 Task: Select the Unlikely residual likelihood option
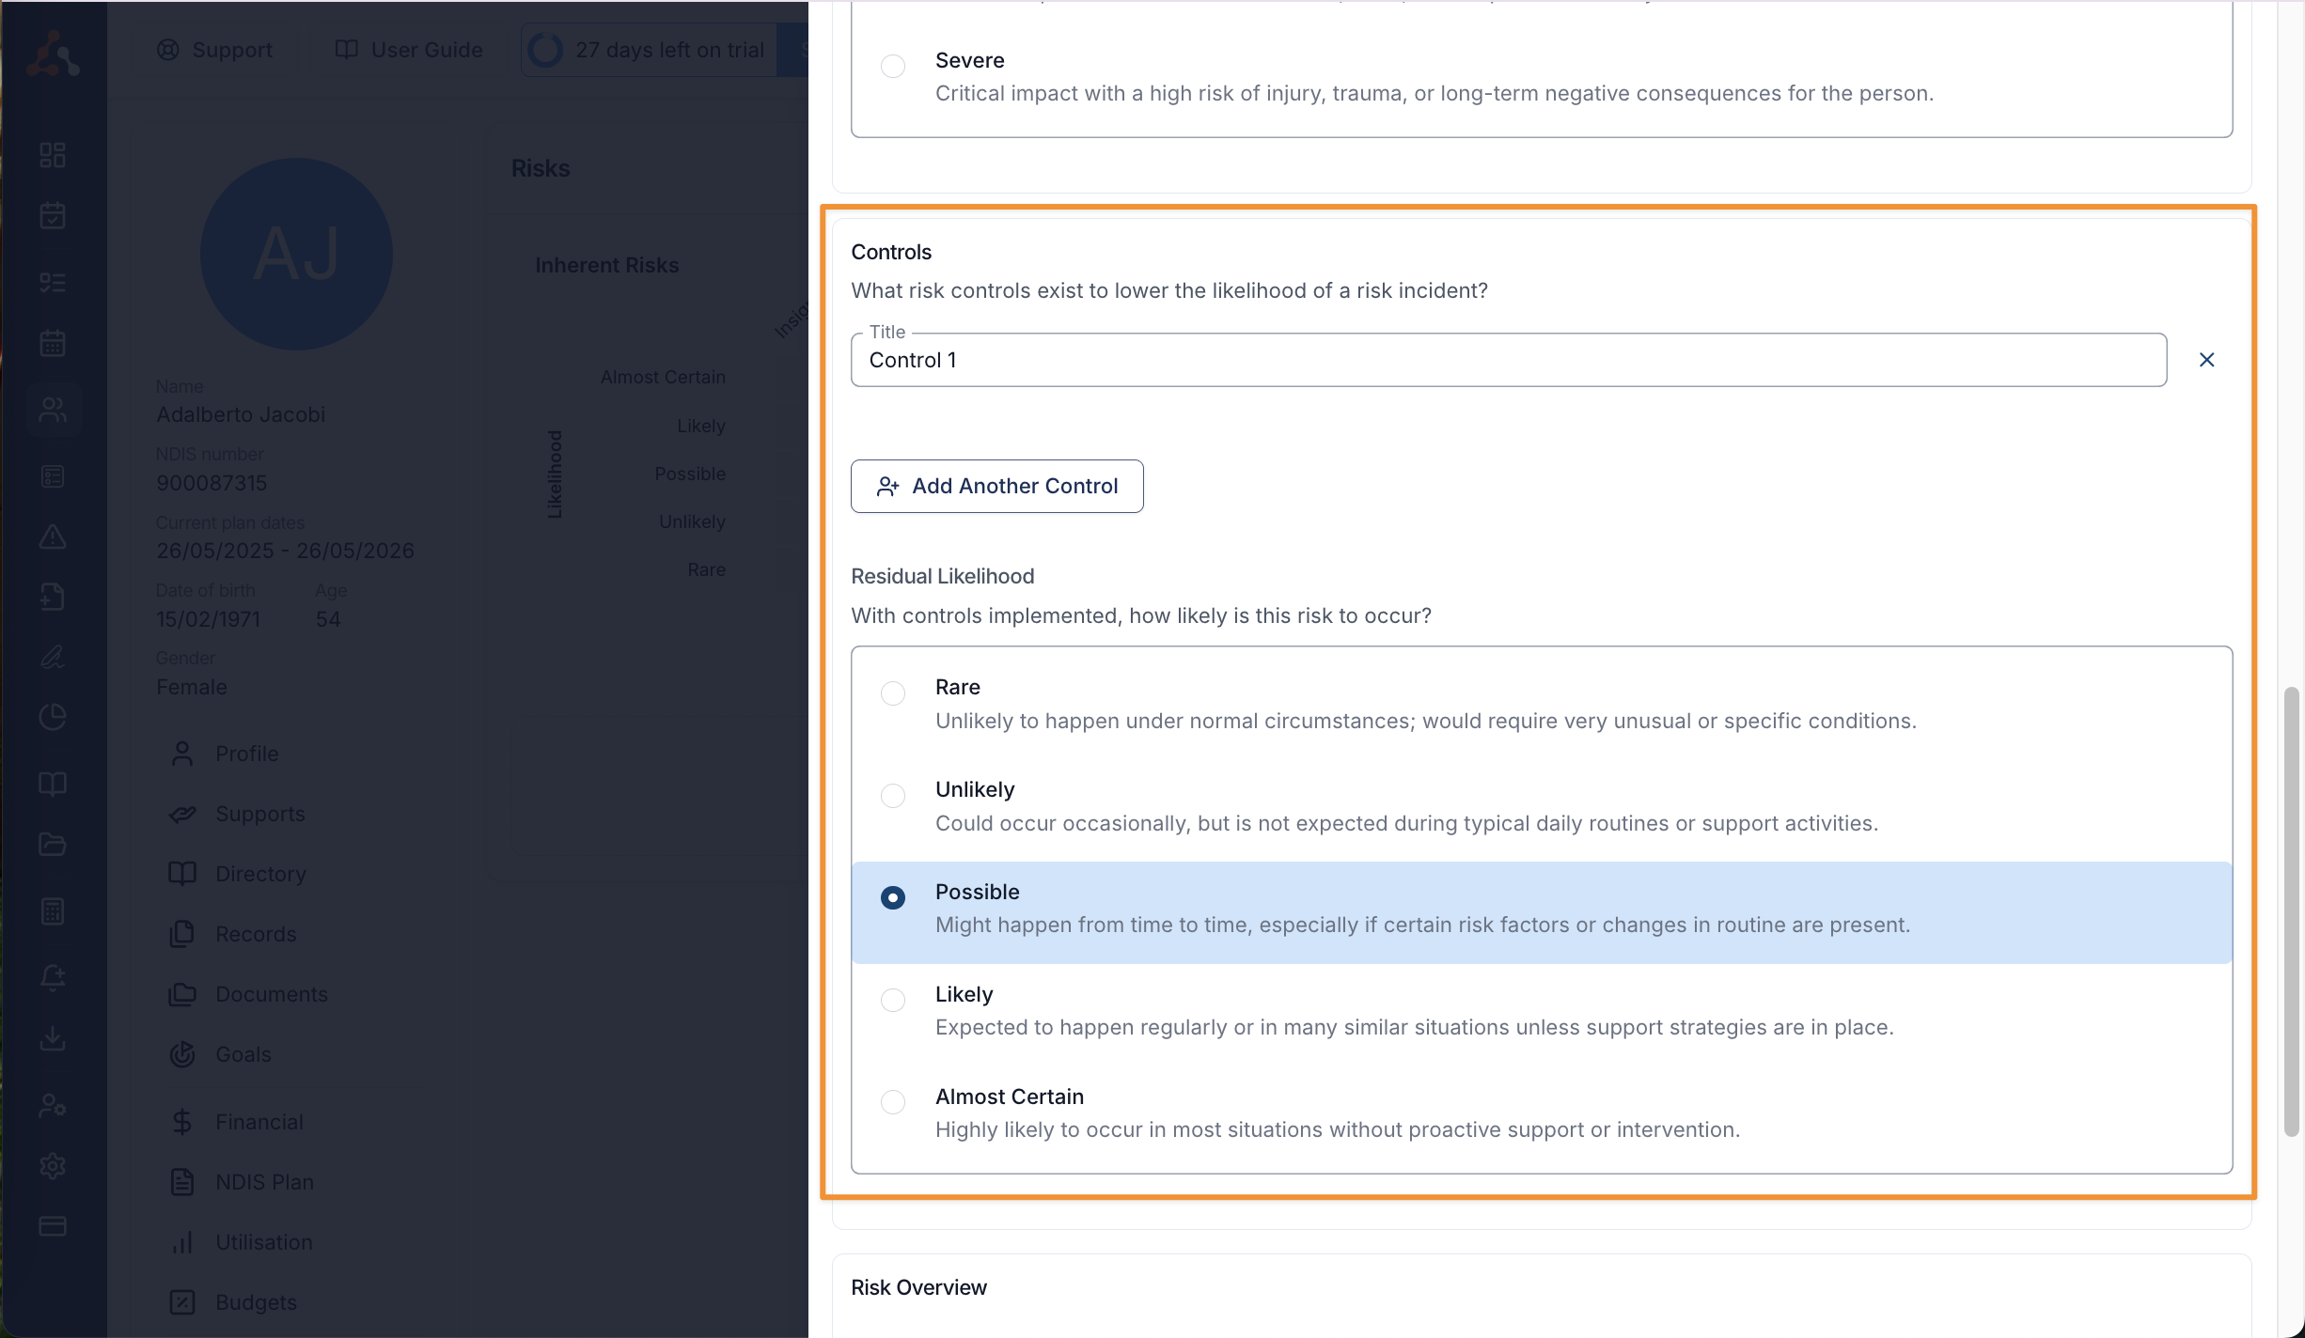[893, 796]
